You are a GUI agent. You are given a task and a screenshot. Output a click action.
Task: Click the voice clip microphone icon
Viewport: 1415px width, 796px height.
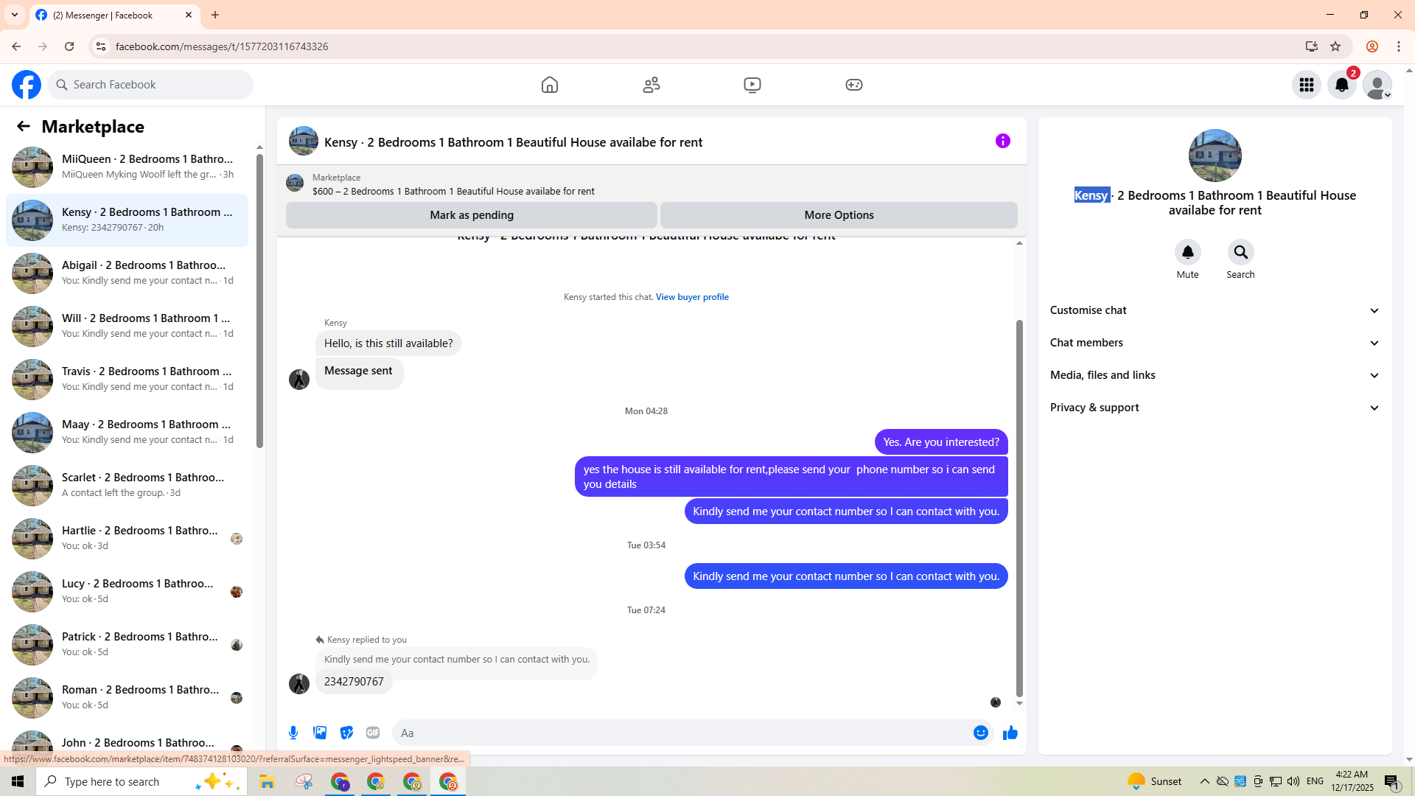(x=293, y=733)
